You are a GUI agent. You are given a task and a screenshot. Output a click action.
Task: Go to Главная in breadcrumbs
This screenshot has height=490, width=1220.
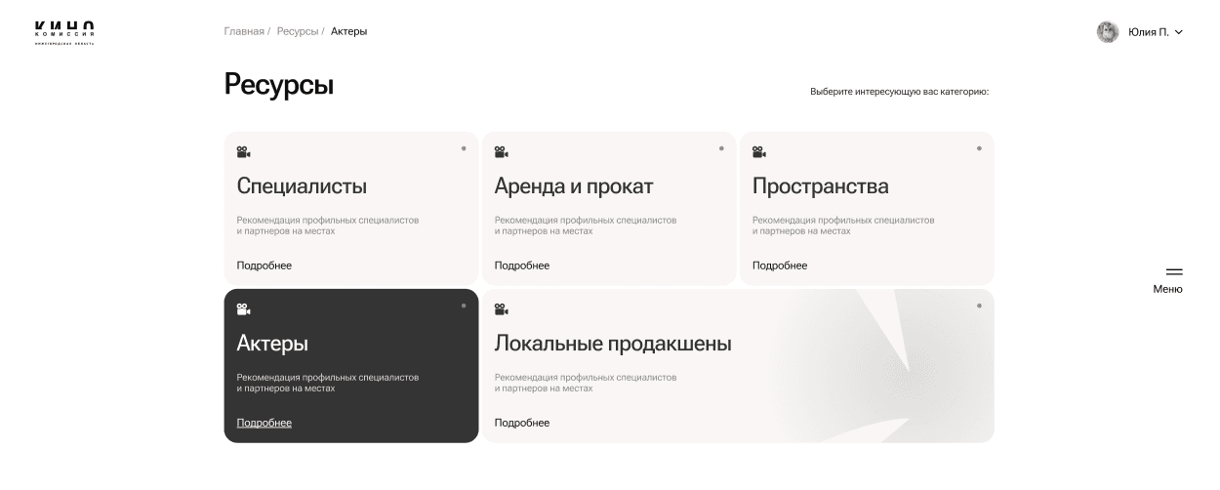pos(244,32)
